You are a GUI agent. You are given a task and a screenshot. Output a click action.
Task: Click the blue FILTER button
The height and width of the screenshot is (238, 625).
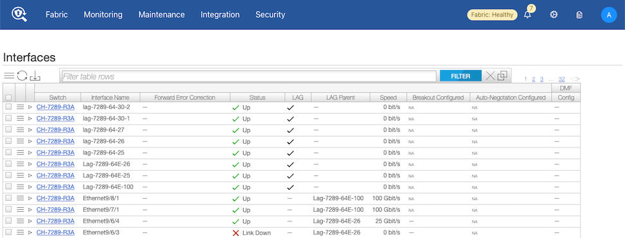point(460,76)
